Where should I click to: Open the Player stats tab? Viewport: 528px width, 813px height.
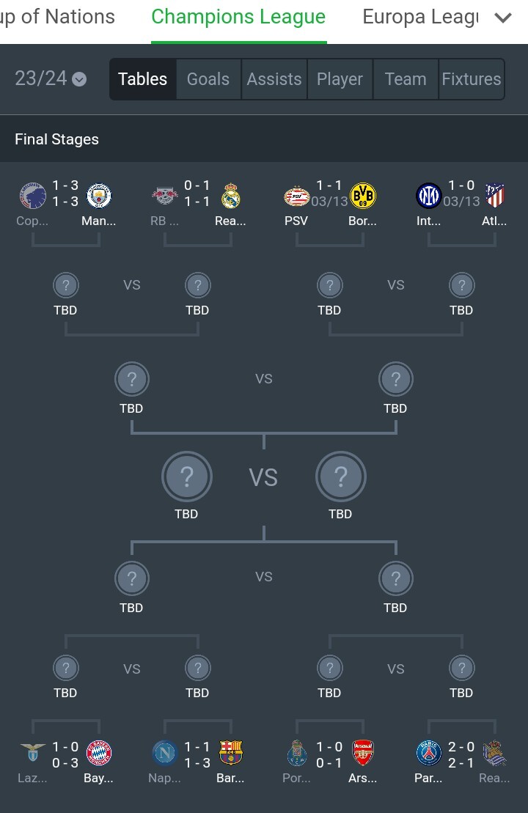pos(340,79)
